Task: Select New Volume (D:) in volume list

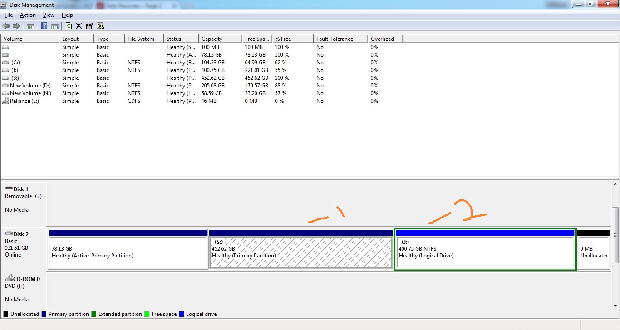Action: click(x=30, y=86)
